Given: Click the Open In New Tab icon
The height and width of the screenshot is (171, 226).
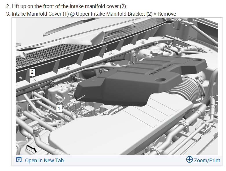Looking at the screenshot, I should pos(19,160).
